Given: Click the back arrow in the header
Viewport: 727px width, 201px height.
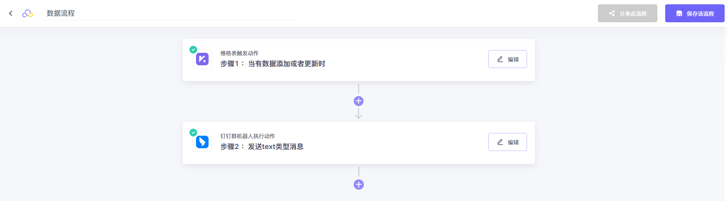Looking at the screenshot, I should [11, 13].
